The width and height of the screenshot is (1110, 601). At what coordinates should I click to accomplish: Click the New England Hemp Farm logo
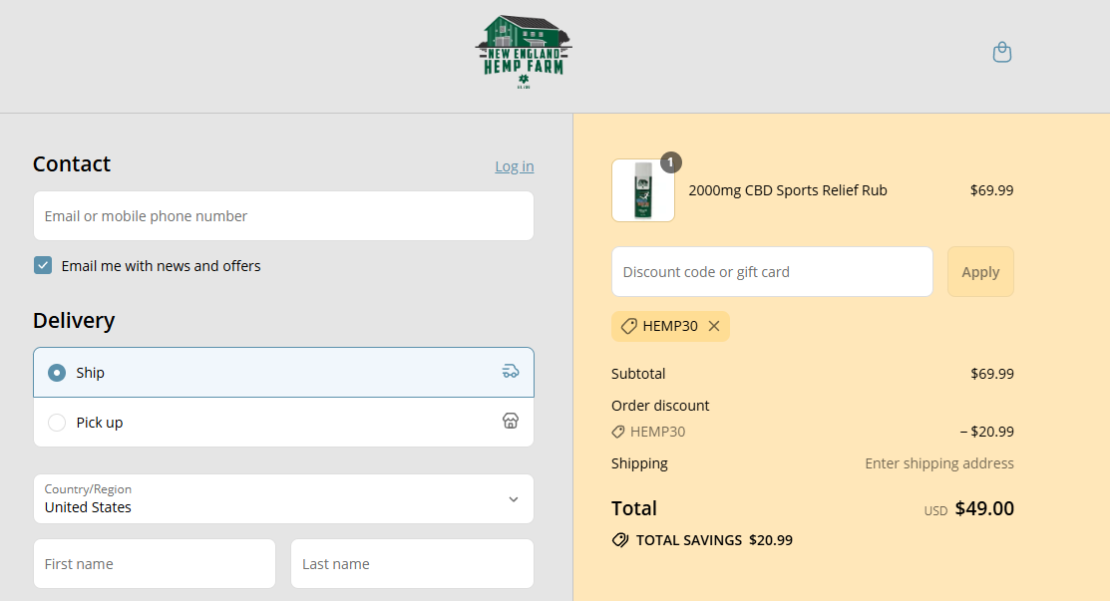tap(524, 52)
